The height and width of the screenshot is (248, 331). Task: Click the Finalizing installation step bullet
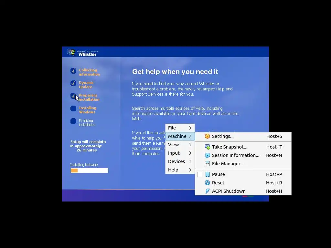[73, 121]
